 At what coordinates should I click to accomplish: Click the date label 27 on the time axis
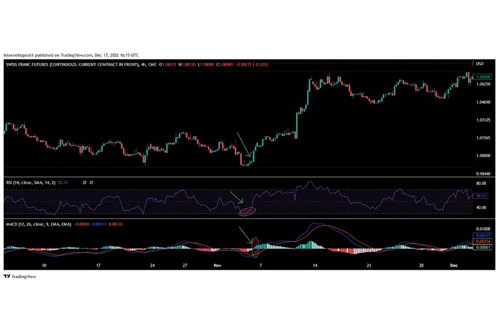pos(185,265)
